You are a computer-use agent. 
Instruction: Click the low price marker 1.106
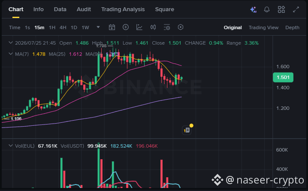tap(16, 119)
